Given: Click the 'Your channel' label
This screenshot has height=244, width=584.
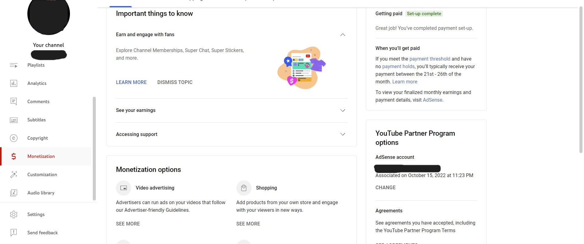Looking at the screenshot, I should [48, 45].
